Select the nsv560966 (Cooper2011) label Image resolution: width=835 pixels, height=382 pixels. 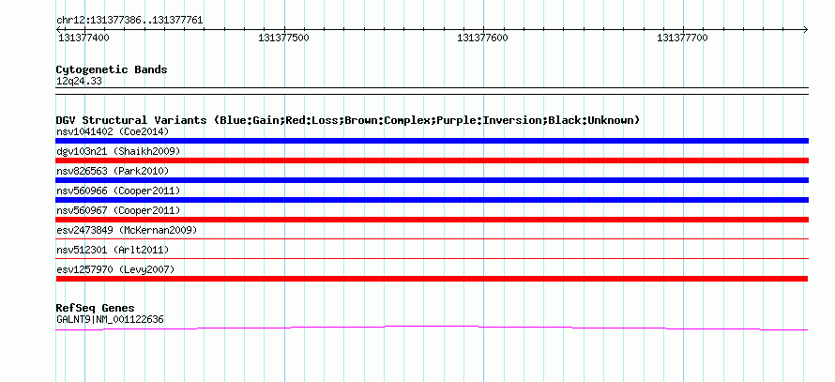[x=118, y=191]
